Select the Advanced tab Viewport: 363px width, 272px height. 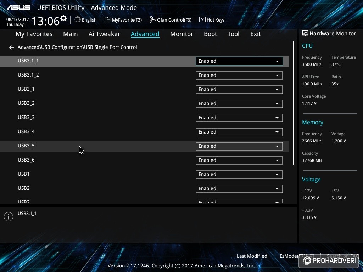point(145,34)
